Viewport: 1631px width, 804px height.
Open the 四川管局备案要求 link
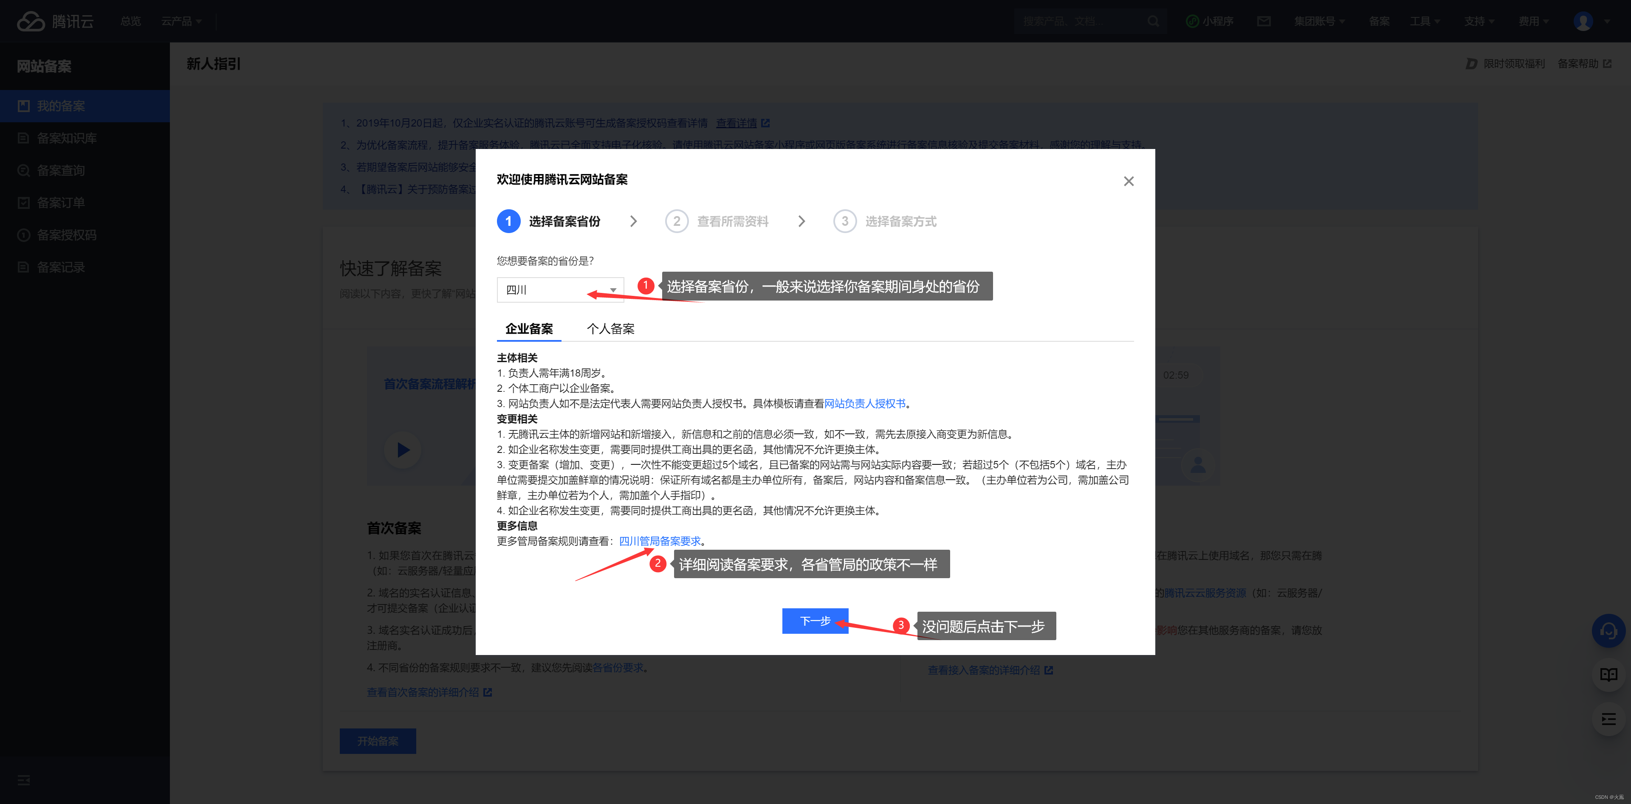pos(660,541)
